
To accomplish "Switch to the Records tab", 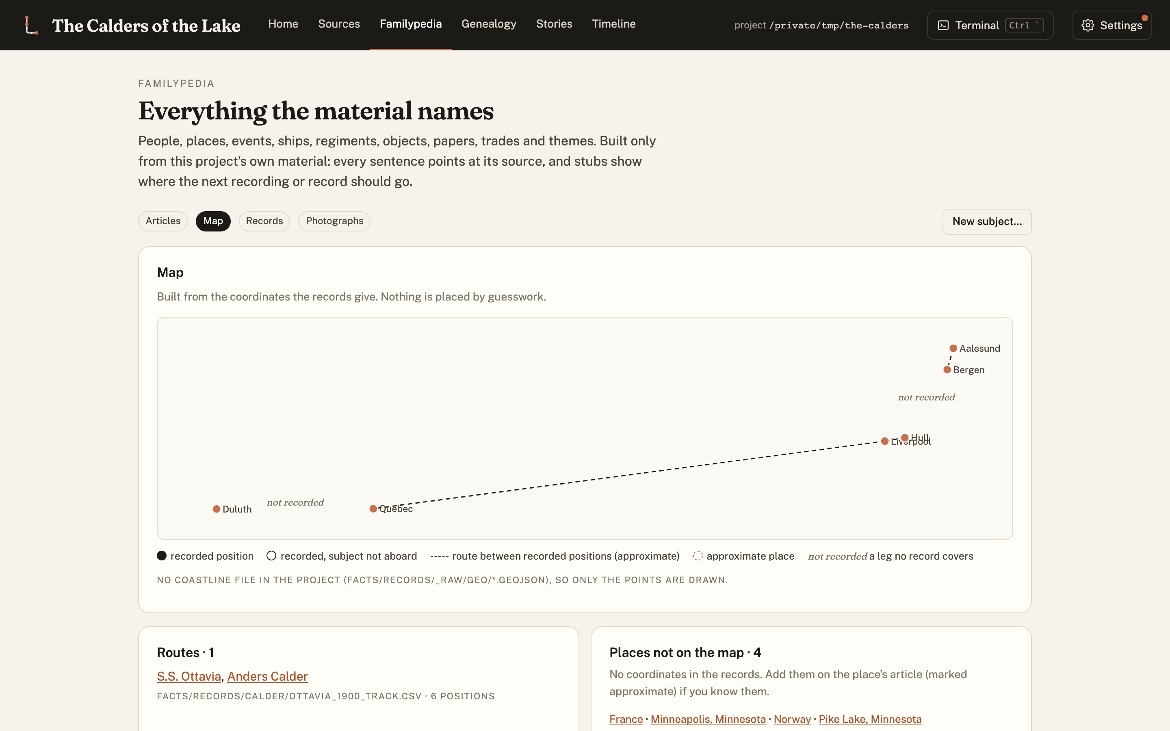I will click(x=264, y=221).
